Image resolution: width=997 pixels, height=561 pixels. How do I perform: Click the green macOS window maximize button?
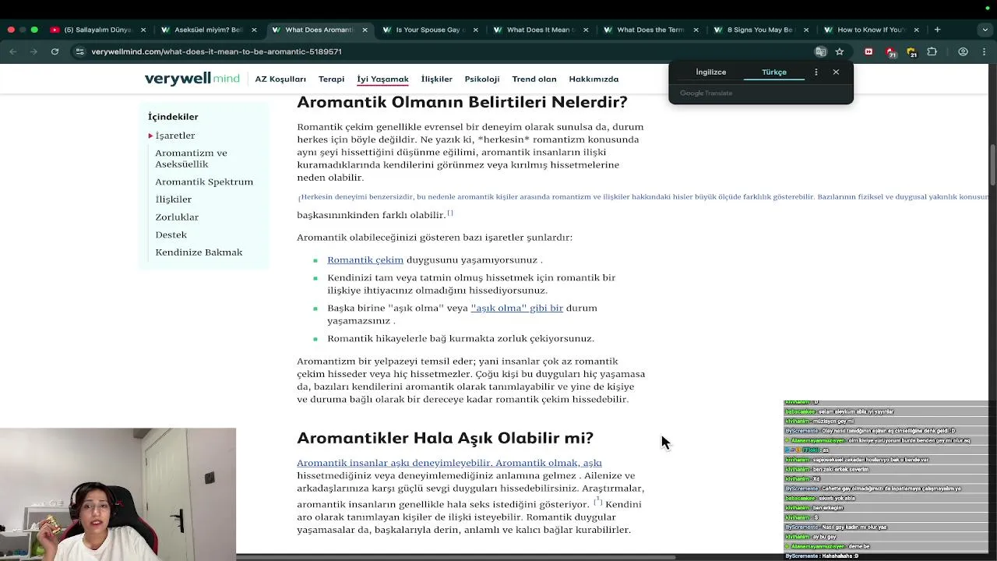click(x=34, y=30)
